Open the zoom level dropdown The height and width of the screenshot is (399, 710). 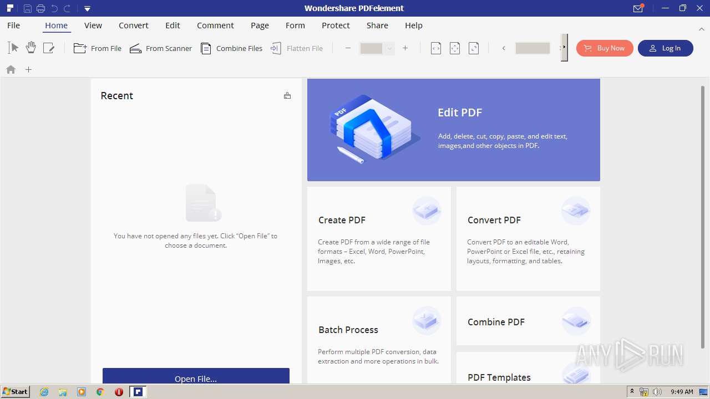tap(389, 49)
